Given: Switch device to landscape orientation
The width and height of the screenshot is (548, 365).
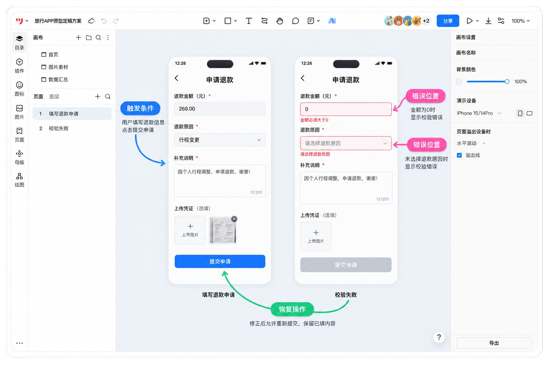Looking at the screenshot, I should tap(529, 113).
